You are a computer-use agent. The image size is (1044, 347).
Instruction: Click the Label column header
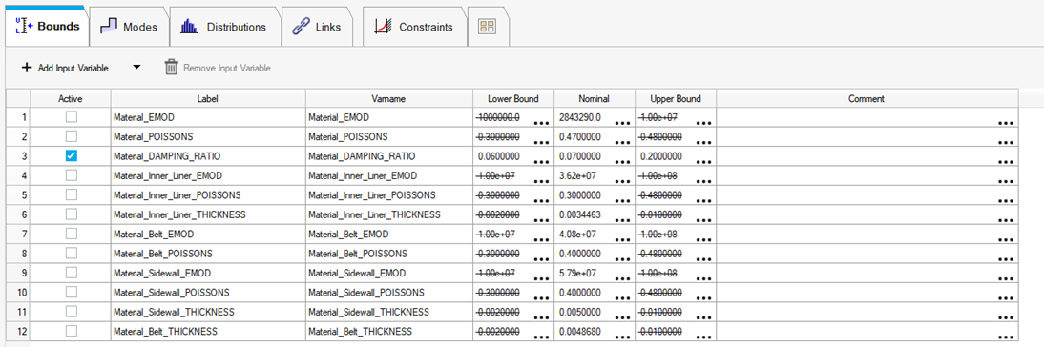click(x=208, y=98)
